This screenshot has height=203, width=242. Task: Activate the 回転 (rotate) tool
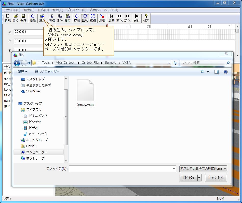(84, 18)
